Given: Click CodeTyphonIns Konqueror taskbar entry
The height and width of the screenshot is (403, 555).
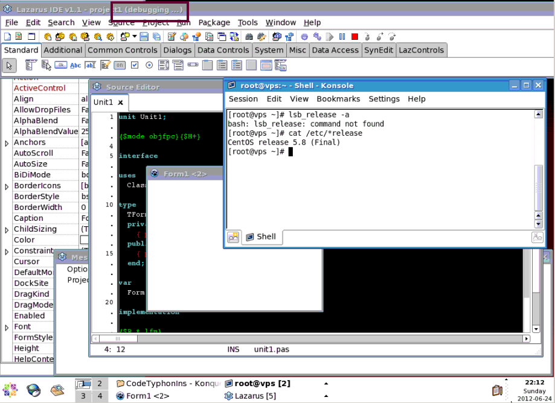Looking at the screenshot, I should pyautogui.click(x=168, y=384).
